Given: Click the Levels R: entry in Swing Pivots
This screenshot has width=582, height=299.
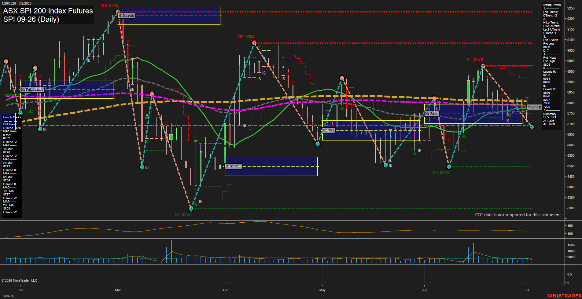Looking at the screenshot, I should [x=550, y=72].
